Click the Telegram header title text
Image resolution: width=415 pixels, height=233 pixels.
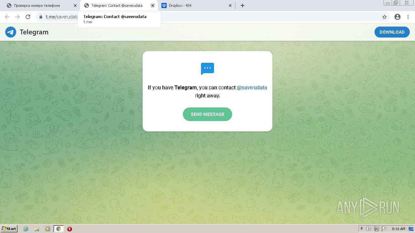point(34,32)
